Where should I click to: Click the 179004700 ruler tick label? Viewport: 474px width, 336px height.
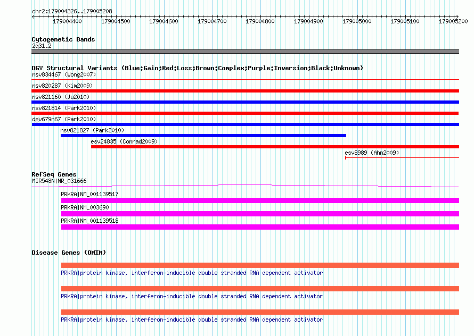212,21
